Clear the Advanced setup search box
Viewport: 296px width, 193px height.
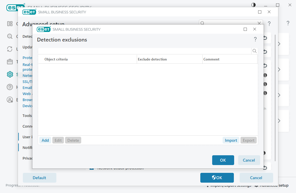259,23
